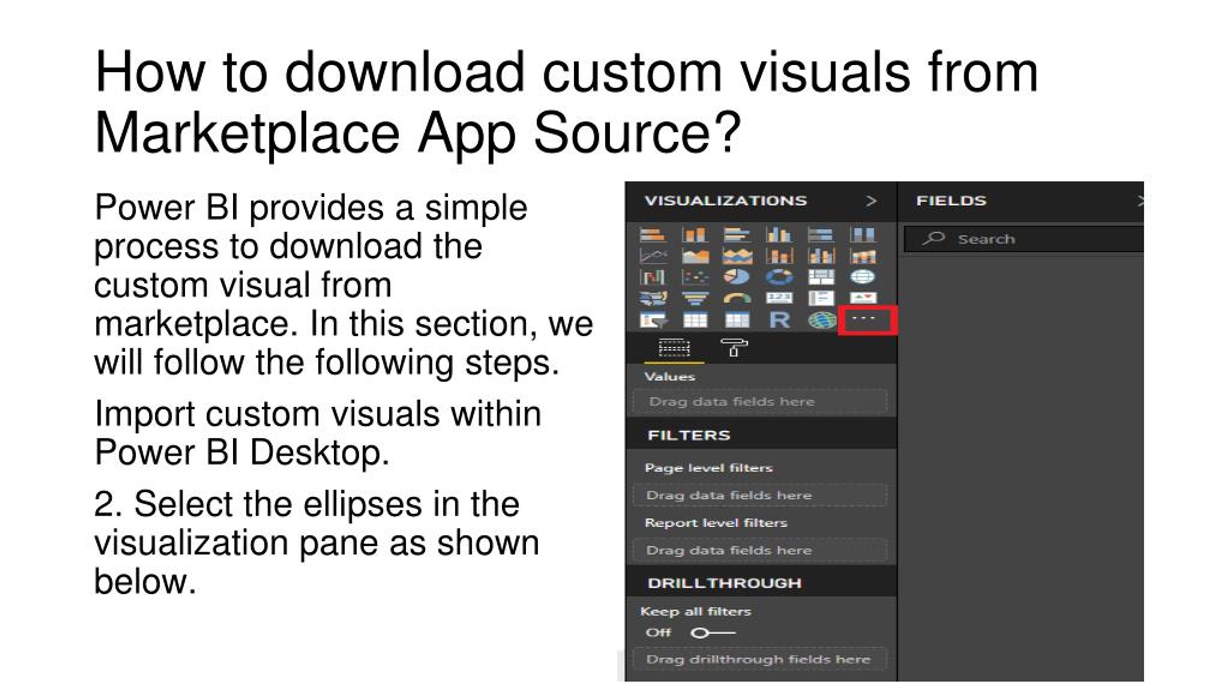Select the Line chart visual
Viewport: 1229px width, 691px height.
pyautogui.click(x=653, y=256)
